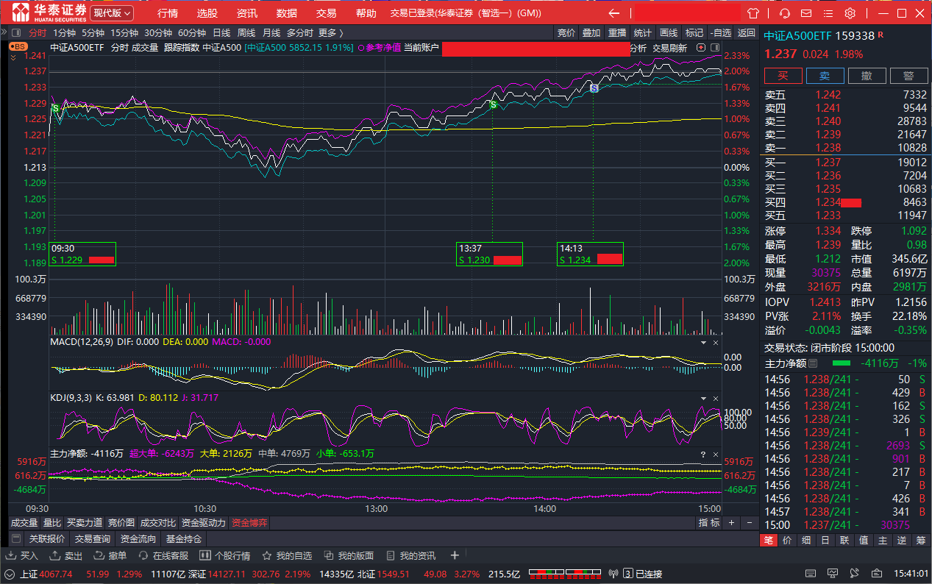The image size is (932, 584).
Task: Toggle the -自选 watchlist button
Action: tap(720, 32)
